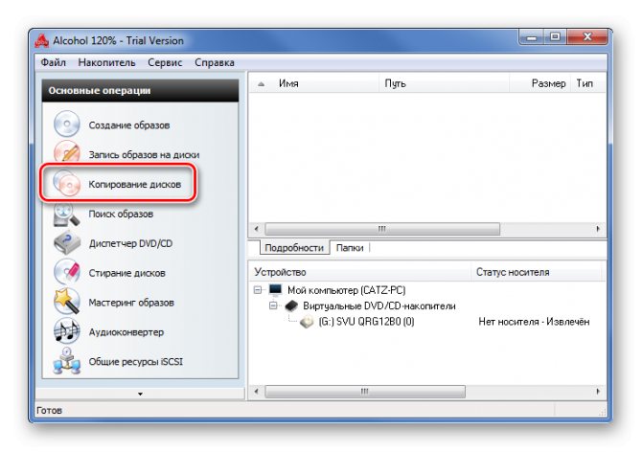Screen dimensions: 642x452
Task: Click the virtual DVD/CD drives black icon
Action: [x=291, y=305]
